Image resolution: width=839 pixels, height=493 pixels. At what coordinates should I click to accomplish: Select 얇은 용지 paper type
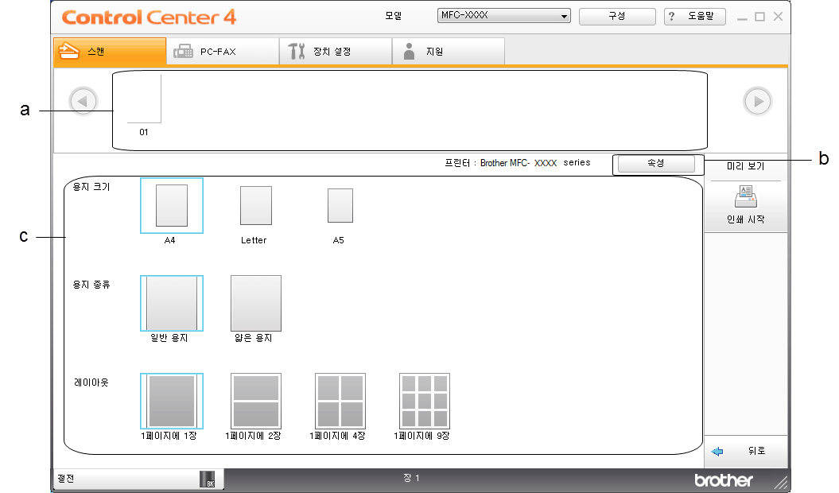tap(256, 303)
